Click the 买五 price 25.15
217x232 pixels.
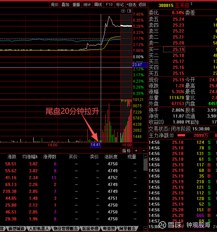pos(178,73)
